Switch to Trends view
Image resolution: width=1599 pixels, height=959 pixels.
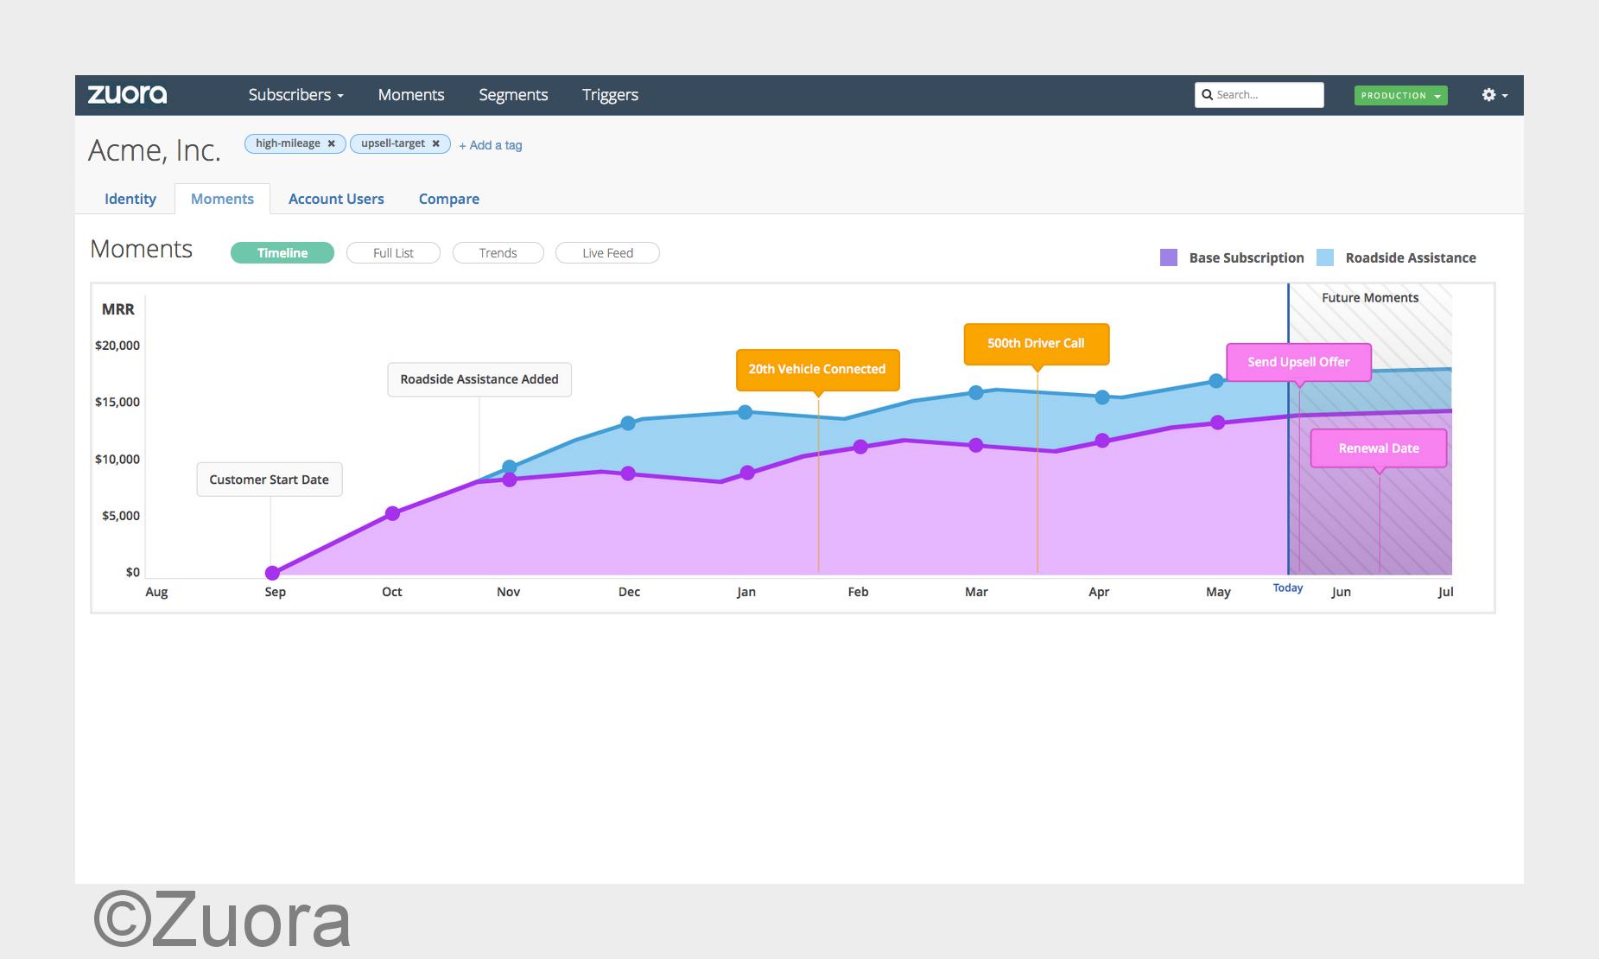coord(498,253)
